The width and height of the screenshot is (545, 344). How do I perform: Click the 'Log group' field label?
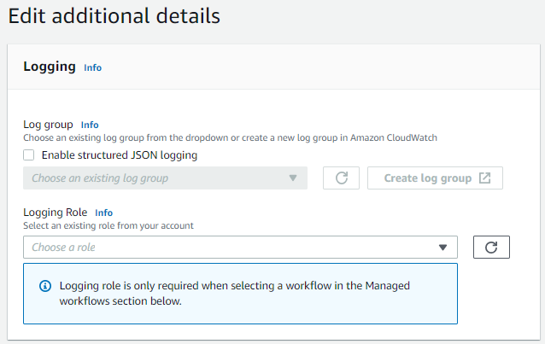click(x=48, y=125)
